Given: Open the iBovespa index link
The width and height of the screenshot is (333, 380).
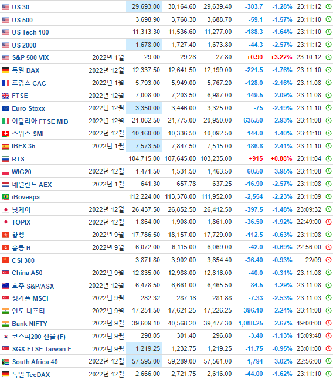Looking at the screenshot, I should pyautogui.click(x=26, y=197).
